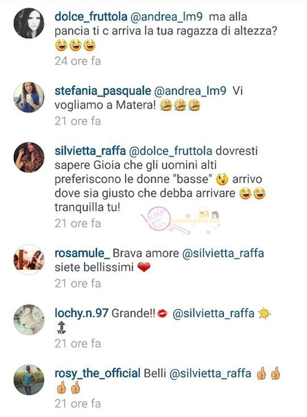The height and width of the screenshot is (417, 307).
Task: Open the dolce_fruttola commenter username
Action: (91, 16)
